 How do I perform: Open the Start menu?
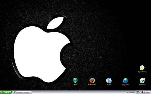coord(6,92)
